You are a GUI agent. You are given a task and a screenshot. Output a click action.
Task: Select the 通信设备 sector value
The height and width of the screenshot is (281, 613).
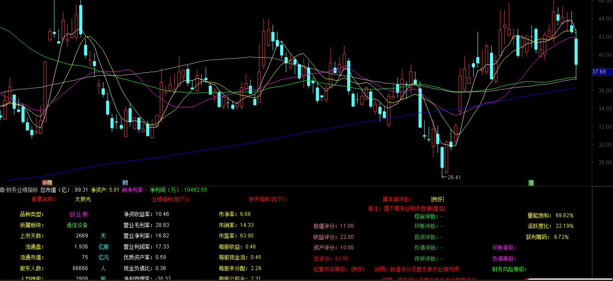click(77, 225)
